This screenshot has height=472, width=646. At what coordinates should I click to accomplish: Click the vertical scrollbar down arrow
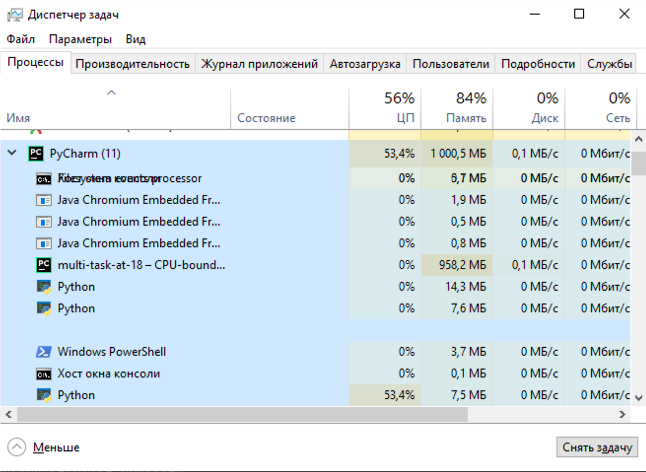[x=639, y=398]
